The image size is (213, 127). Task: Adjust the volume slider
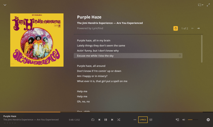[x=193, y=120]
